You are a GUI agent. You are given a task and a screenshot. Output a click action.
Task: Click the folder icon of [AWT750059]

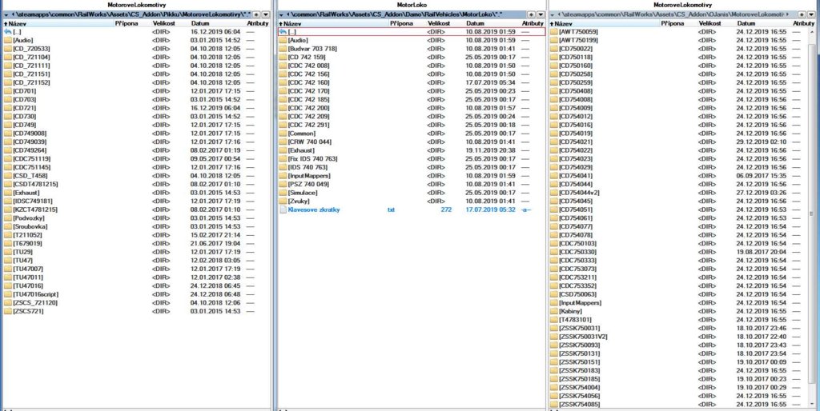[x=553, y=31]
